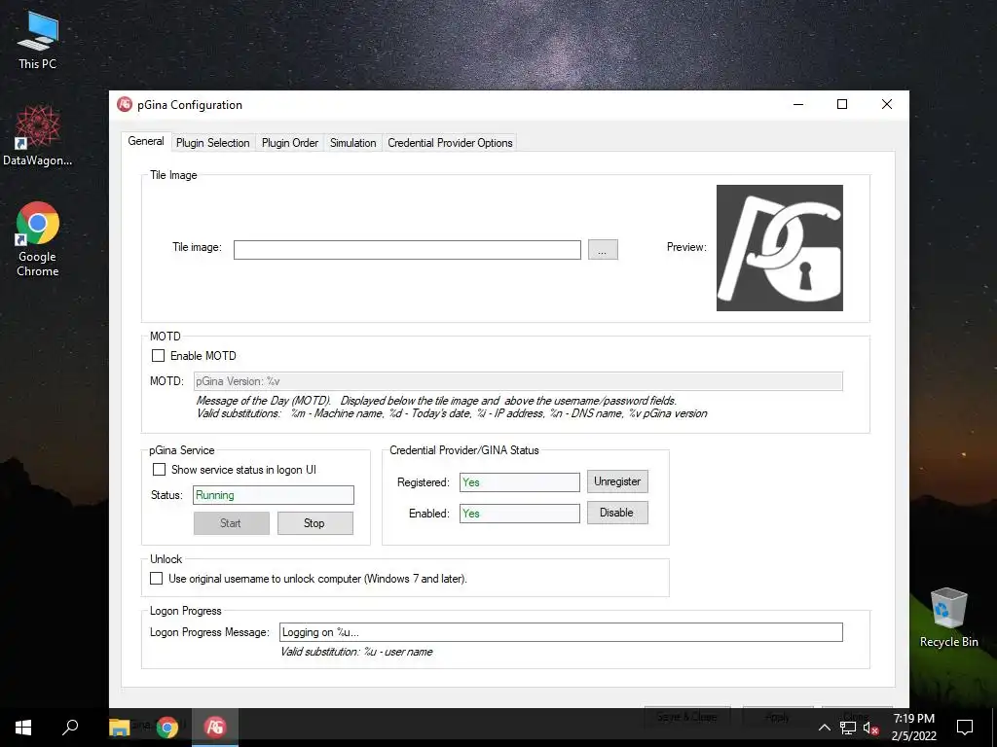Screen dimensions: 997x747
Task: Disable the credential provider
Action: pyautogui.click(x=617, y=513)
